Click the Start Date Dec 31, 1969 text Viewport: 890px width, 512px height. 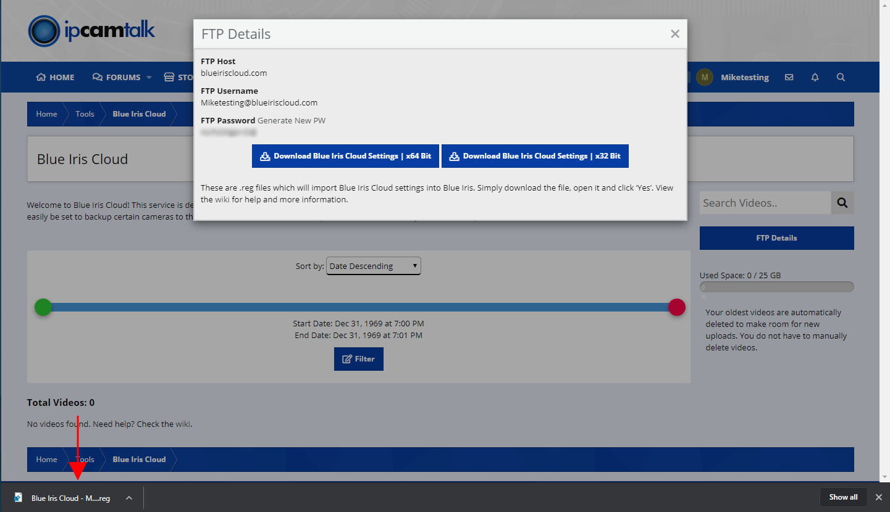coord(358,323)
